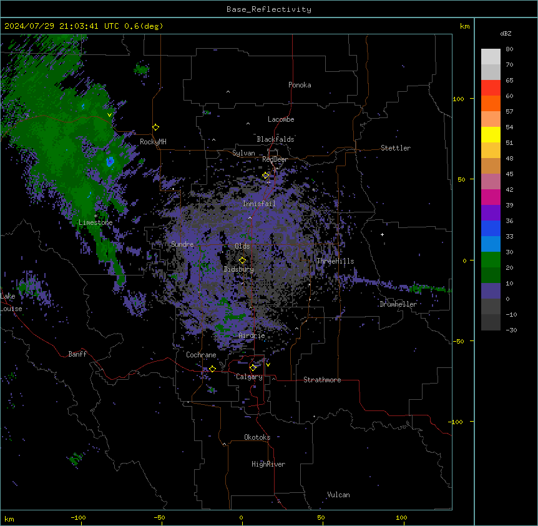Click the RedDeer city label
This screenshot has width=538, height=526.
tap(275, 159)
